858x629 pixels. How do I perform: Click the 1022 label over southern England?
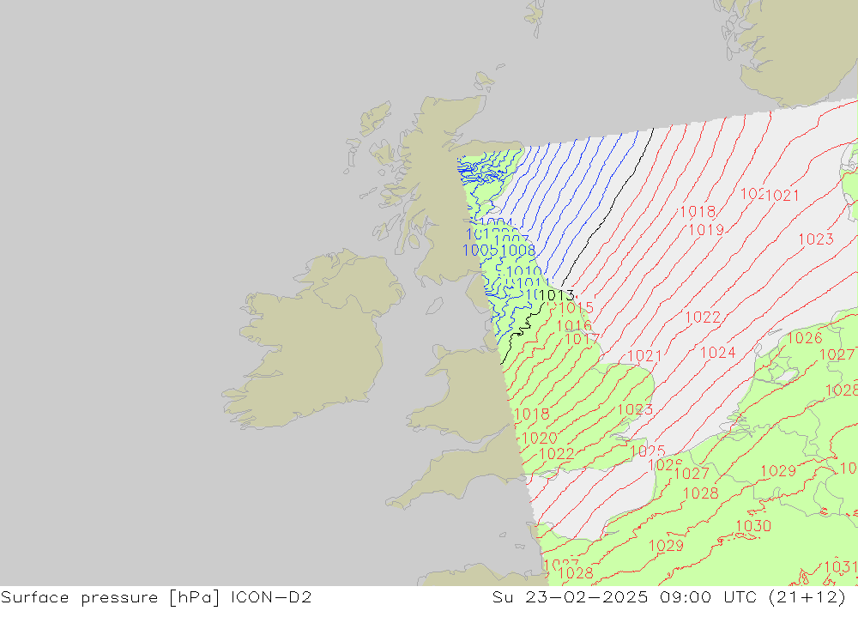coord(557,454)
